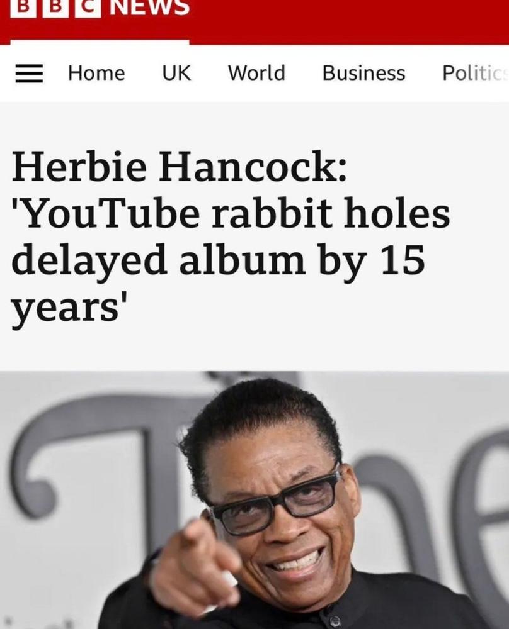Click the white underline below BBC News logo
Screen dimensions: 509x629
click(100, 42)
